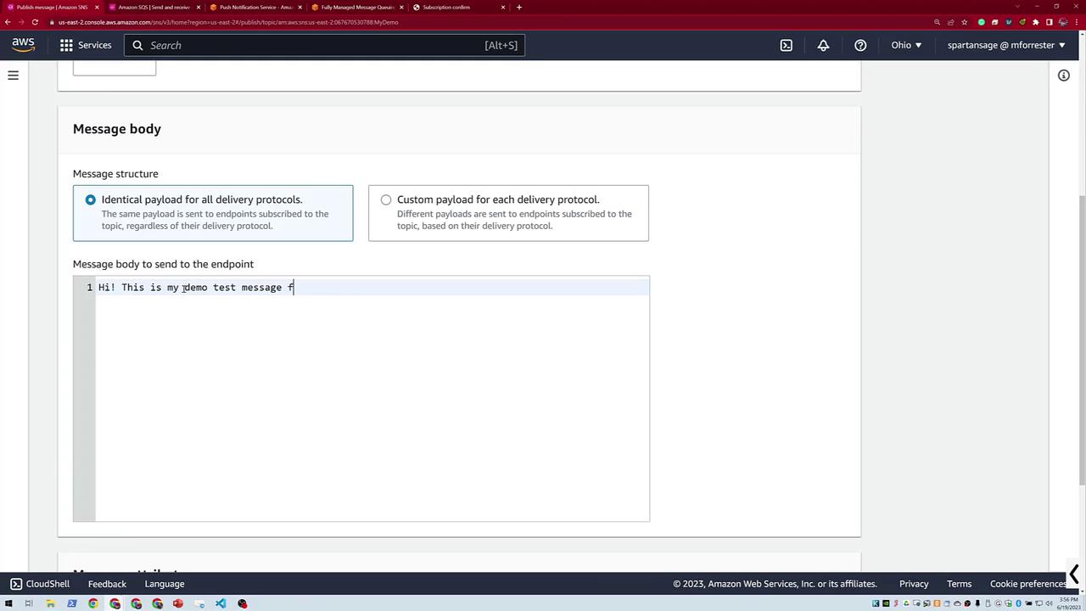Screen dimensions: 1086x611
Task: Expand the side panel using the left chevron
Action: (1073, 575)
